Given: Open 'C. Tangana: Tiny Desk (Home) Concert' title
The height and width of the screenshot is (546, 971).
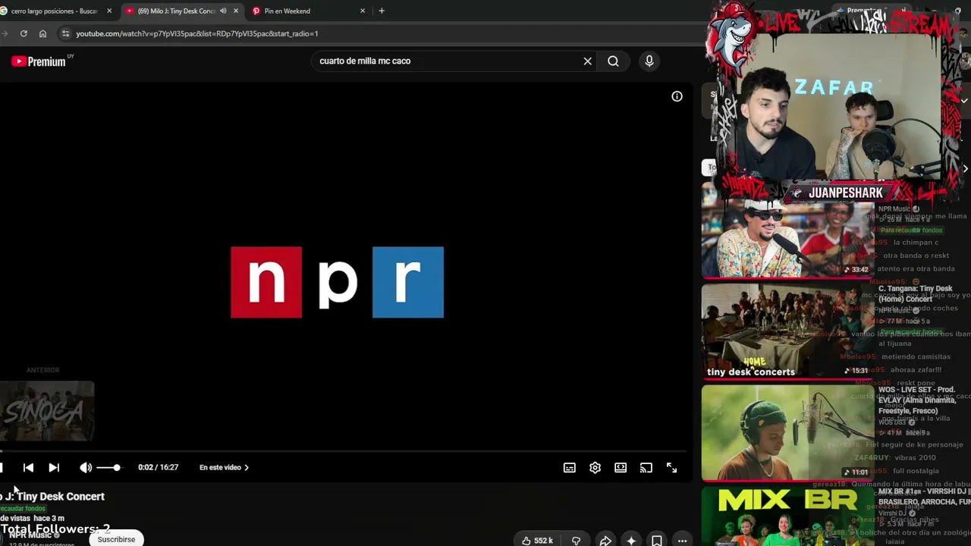Looking at the screenshot, I should click(915, 293).
